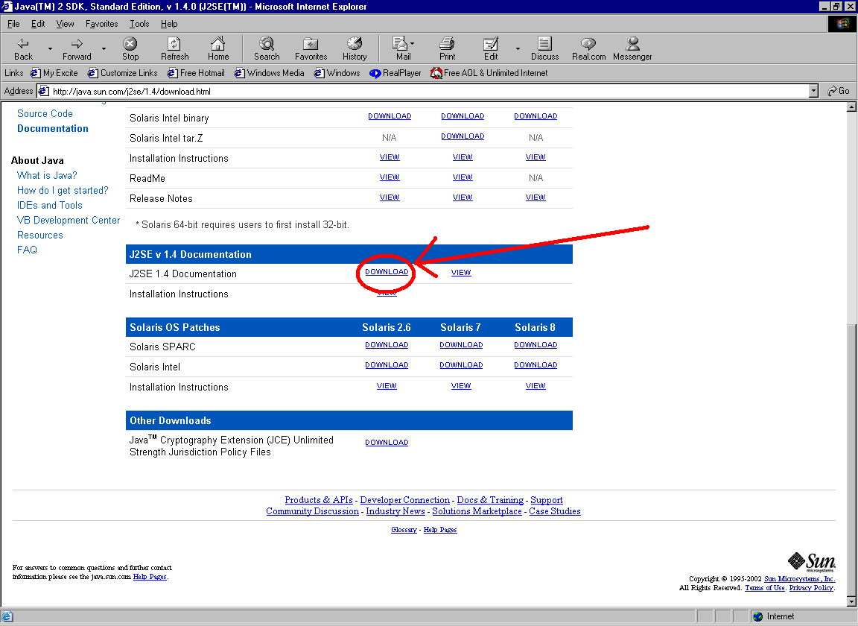Open Messenger from the toolbar
Image resolution: width=858 pixels, height=626 pixels.
coord(632,48)
